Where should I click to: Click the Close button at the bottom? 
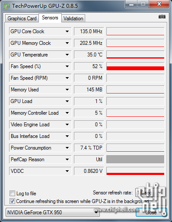tap(151, 212)
